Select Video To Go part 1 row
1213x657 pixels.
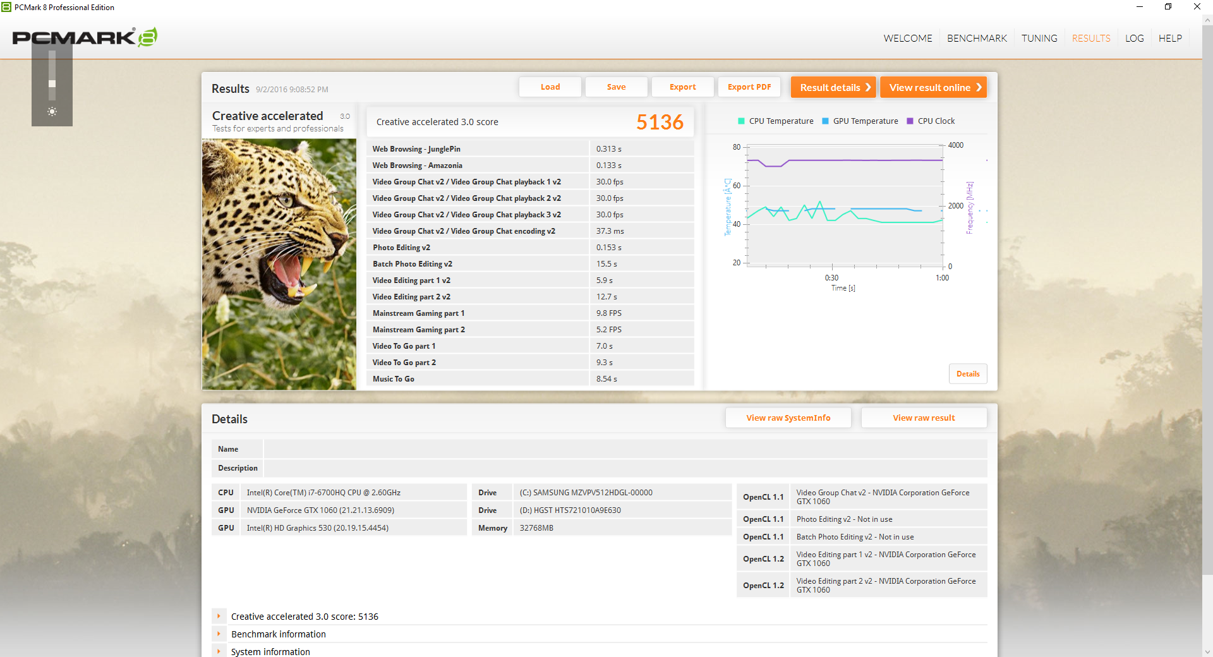pyautogui.click(x=530, y=346)
